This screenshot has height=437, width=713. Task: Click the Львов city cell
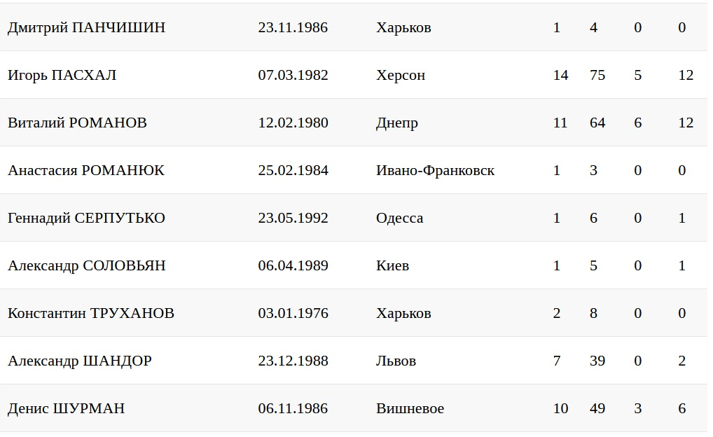point(396,361)
